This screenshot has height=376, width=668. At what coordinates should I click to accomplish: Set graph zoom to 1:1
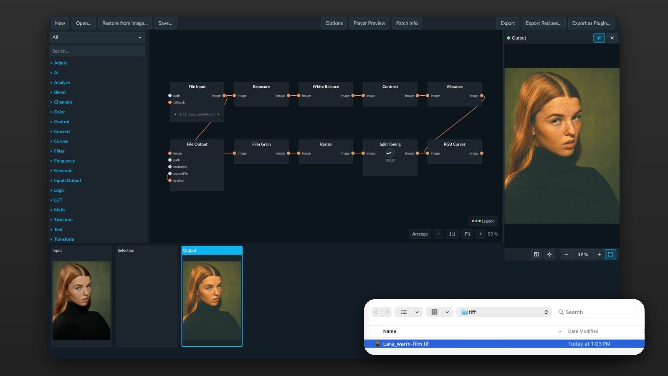point(452,234)
